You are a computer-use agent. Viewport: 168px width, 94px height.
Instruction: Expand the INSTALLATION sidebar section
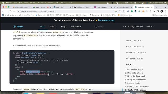(x=134, y=41)
